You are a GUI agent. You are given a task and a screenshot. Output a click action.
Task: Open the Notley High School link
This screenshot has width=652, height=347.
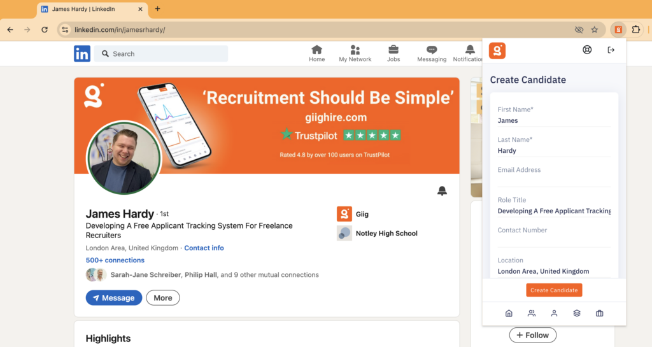[386, 233]
